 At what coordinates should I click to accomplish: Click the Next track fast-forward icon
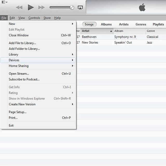coord(41,8)
